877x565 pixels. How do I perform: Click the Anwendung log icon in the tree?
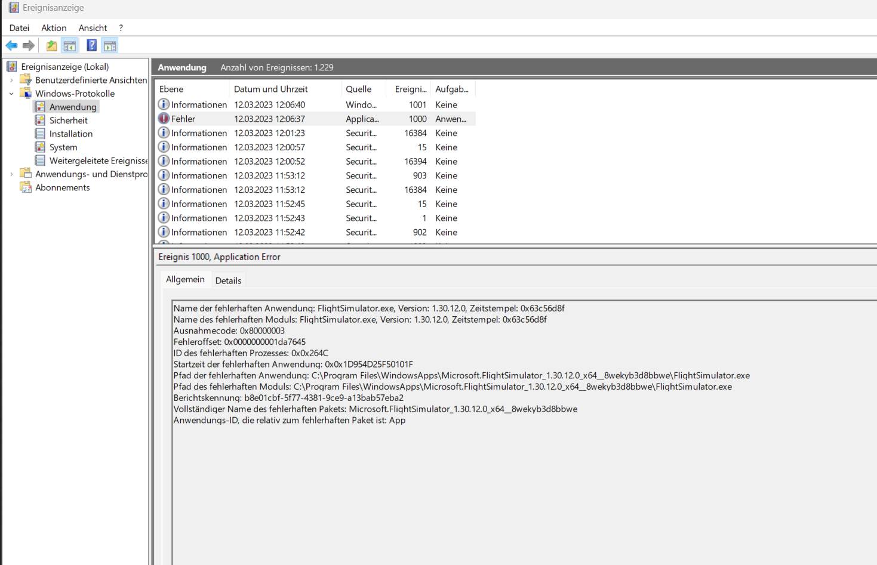click(x=40, y=107)
